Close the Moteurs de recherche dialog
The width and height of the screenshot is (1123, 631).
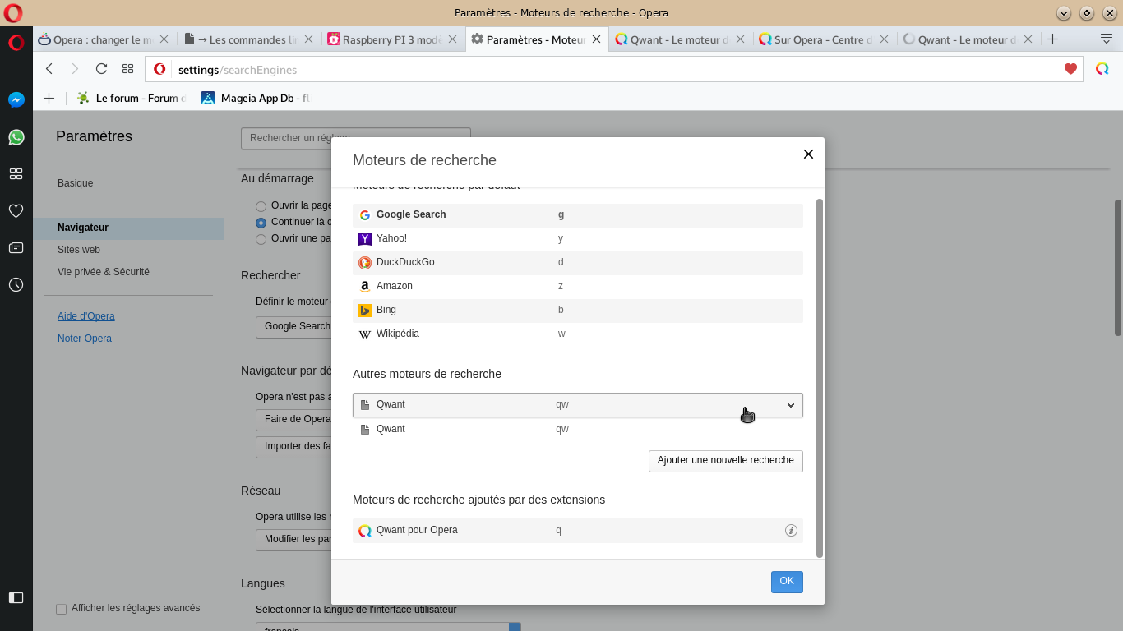pyautogui.click(x=808, y=154)
